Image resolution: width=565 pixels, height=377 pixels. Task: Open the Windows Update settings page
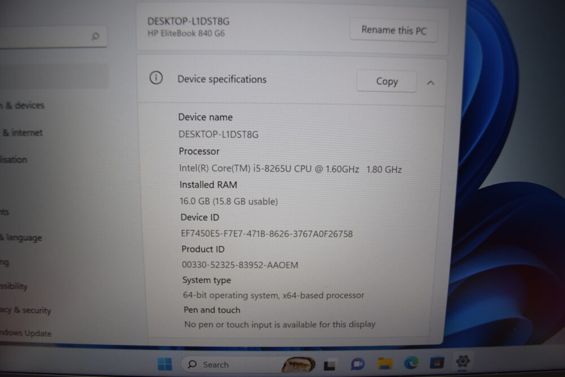click(x=25, y=333)
